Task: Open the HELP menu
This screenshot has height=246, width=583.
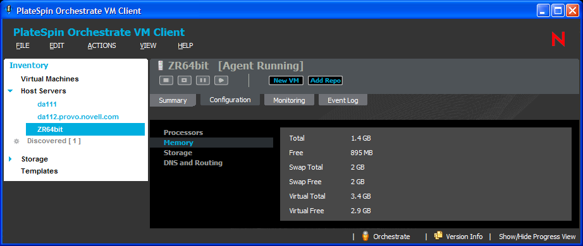Action: pyautogui.click(x=185, y=45)
